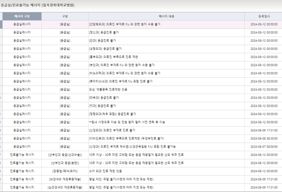Click the '메시지 구분' column header
The height and width of the screenshot is (192, 282).
point(22,16)
